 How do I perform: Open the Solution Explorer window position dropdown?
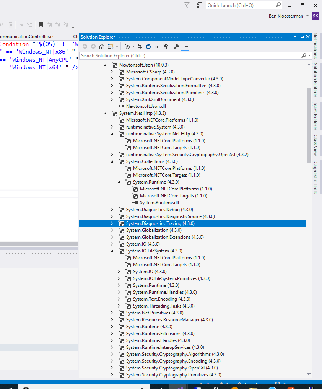pos(295,37)
